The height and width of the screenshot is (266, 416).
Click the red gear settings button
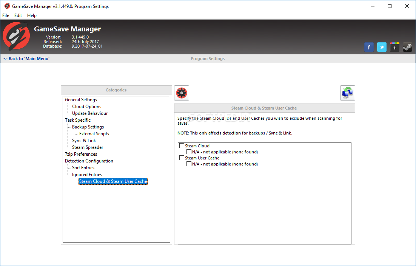pyautogui.click(x=182, y=93)
